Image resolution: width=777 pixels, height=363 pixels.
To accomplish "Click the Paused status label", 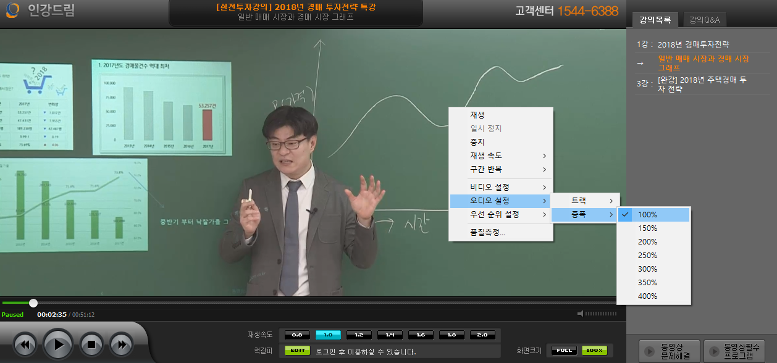I will [12, 314].
